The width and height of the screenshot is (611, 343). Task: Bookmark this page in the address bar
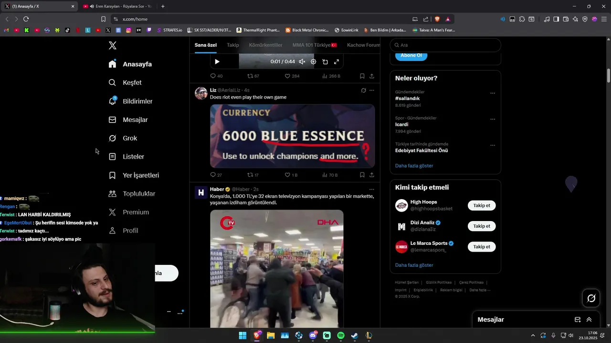[x=103, y=19]
